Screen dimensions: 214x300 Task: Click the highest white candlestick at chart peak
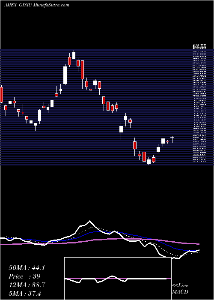74,55
